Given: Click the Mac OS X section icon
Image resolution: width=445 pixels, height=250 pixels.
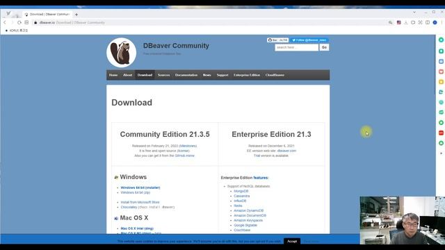Looking at the screenshot, I should click(116, 218).
